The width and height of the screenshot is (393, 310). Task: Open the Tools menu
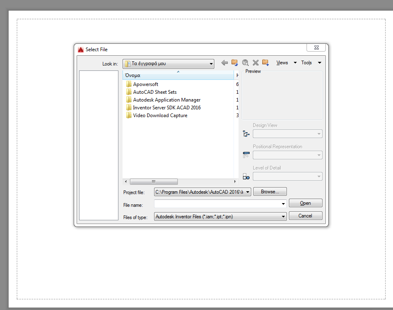(306, 63)
